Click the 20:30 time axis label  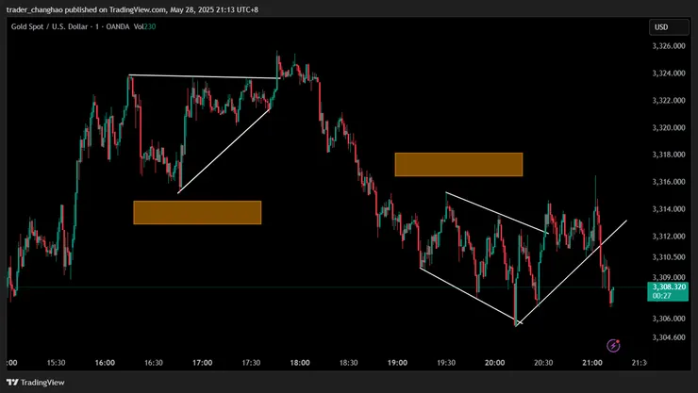click(x=543, y=363)
